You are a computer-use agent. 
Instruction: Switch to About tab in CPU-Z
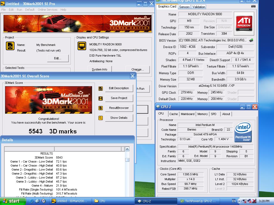tap(226, 114)
